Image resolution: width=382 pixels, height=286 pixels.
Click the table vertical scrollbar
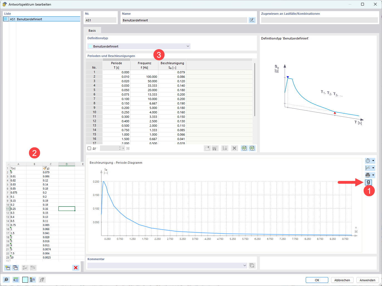click(x=254, y=89)
